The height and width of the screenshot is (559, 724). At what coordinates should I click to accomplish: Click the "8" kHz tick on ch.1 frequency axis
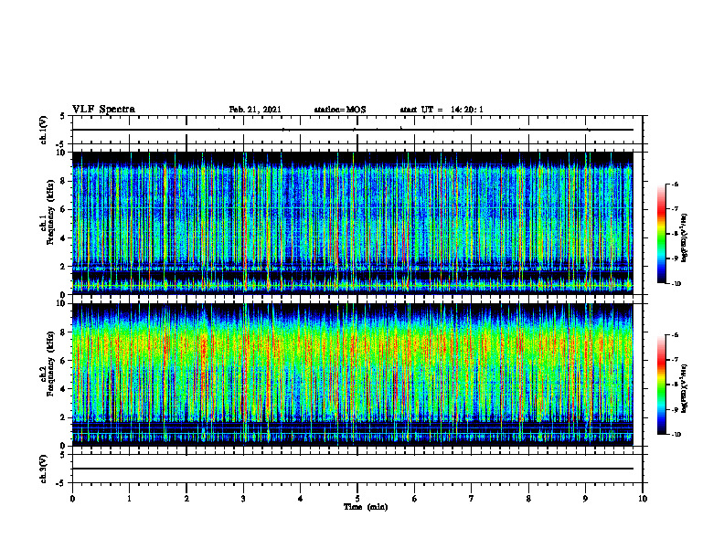64,181
